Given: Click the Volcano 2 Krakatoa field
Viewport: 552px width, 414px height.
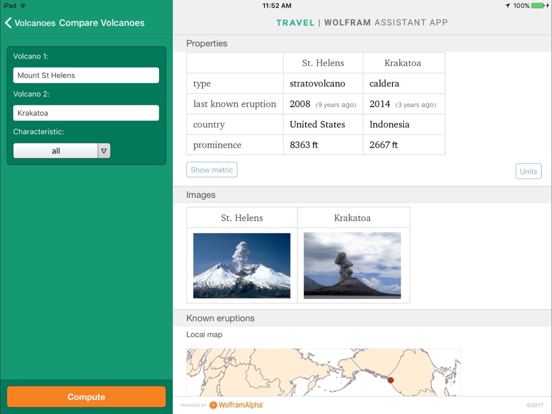Looking at the screenshot, I should pos(86,113).
